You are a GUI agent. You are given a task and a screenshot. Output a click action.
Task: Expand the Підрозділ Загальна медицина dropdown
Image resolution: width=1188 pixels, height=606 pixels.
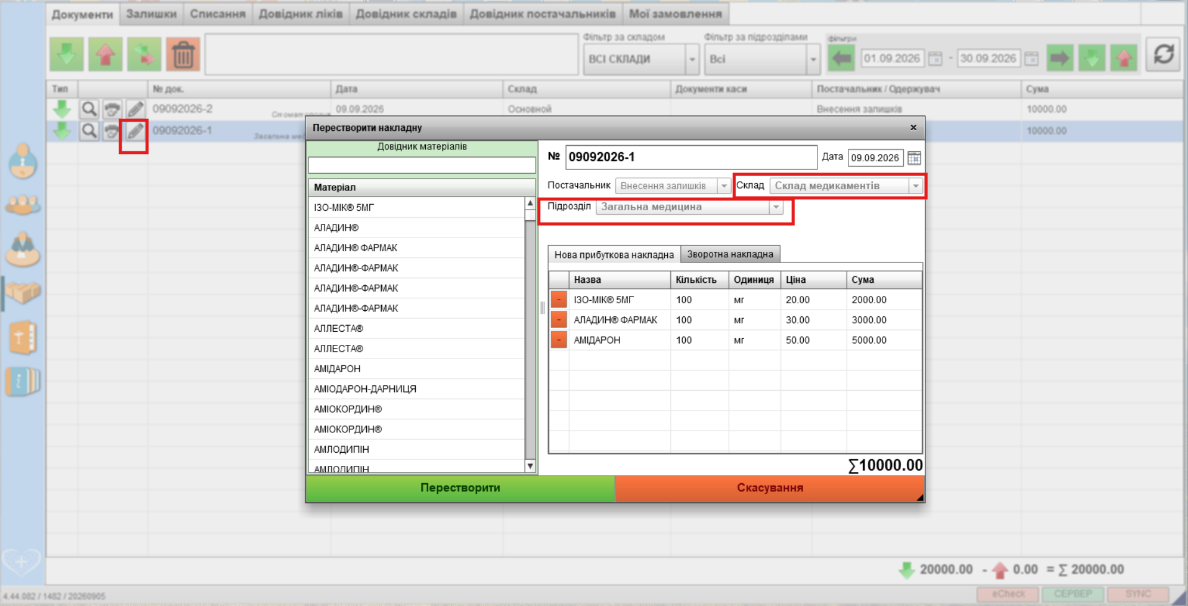pyautogui.click(x=776, y=207)
